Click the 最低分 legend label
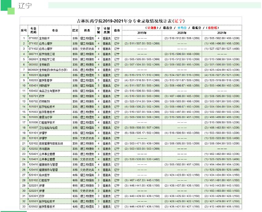The height and width of the screenshot is (212, 262). [196, 28]
